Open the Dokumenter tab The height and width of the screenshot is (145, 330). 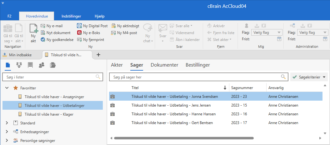164,65
